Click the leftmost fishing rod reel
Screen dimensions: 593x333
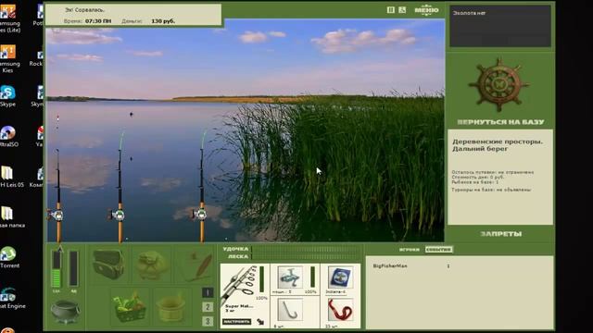[x=57, y=216]
